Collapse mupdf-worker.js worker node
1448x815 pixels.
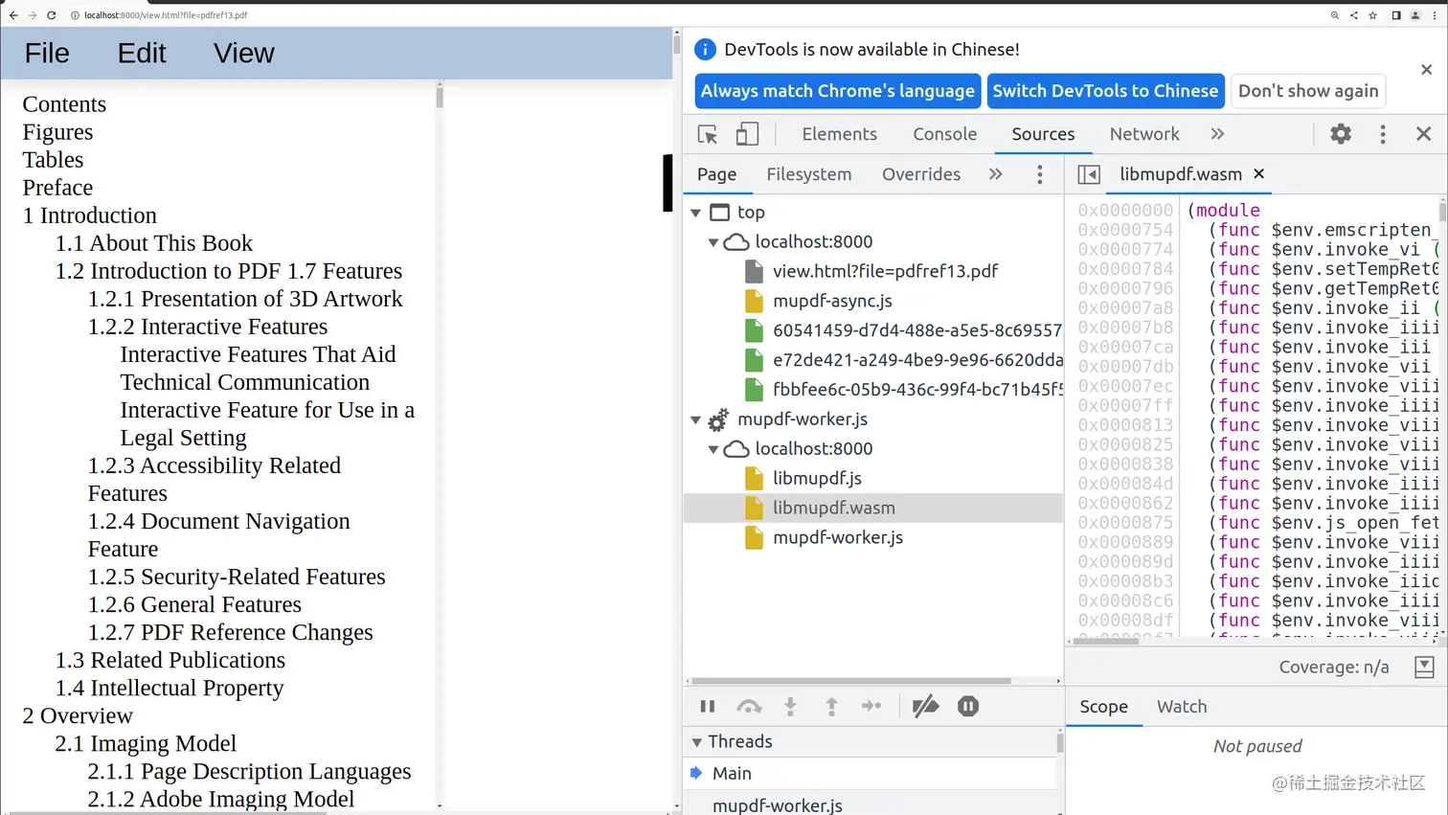[696, 419]
